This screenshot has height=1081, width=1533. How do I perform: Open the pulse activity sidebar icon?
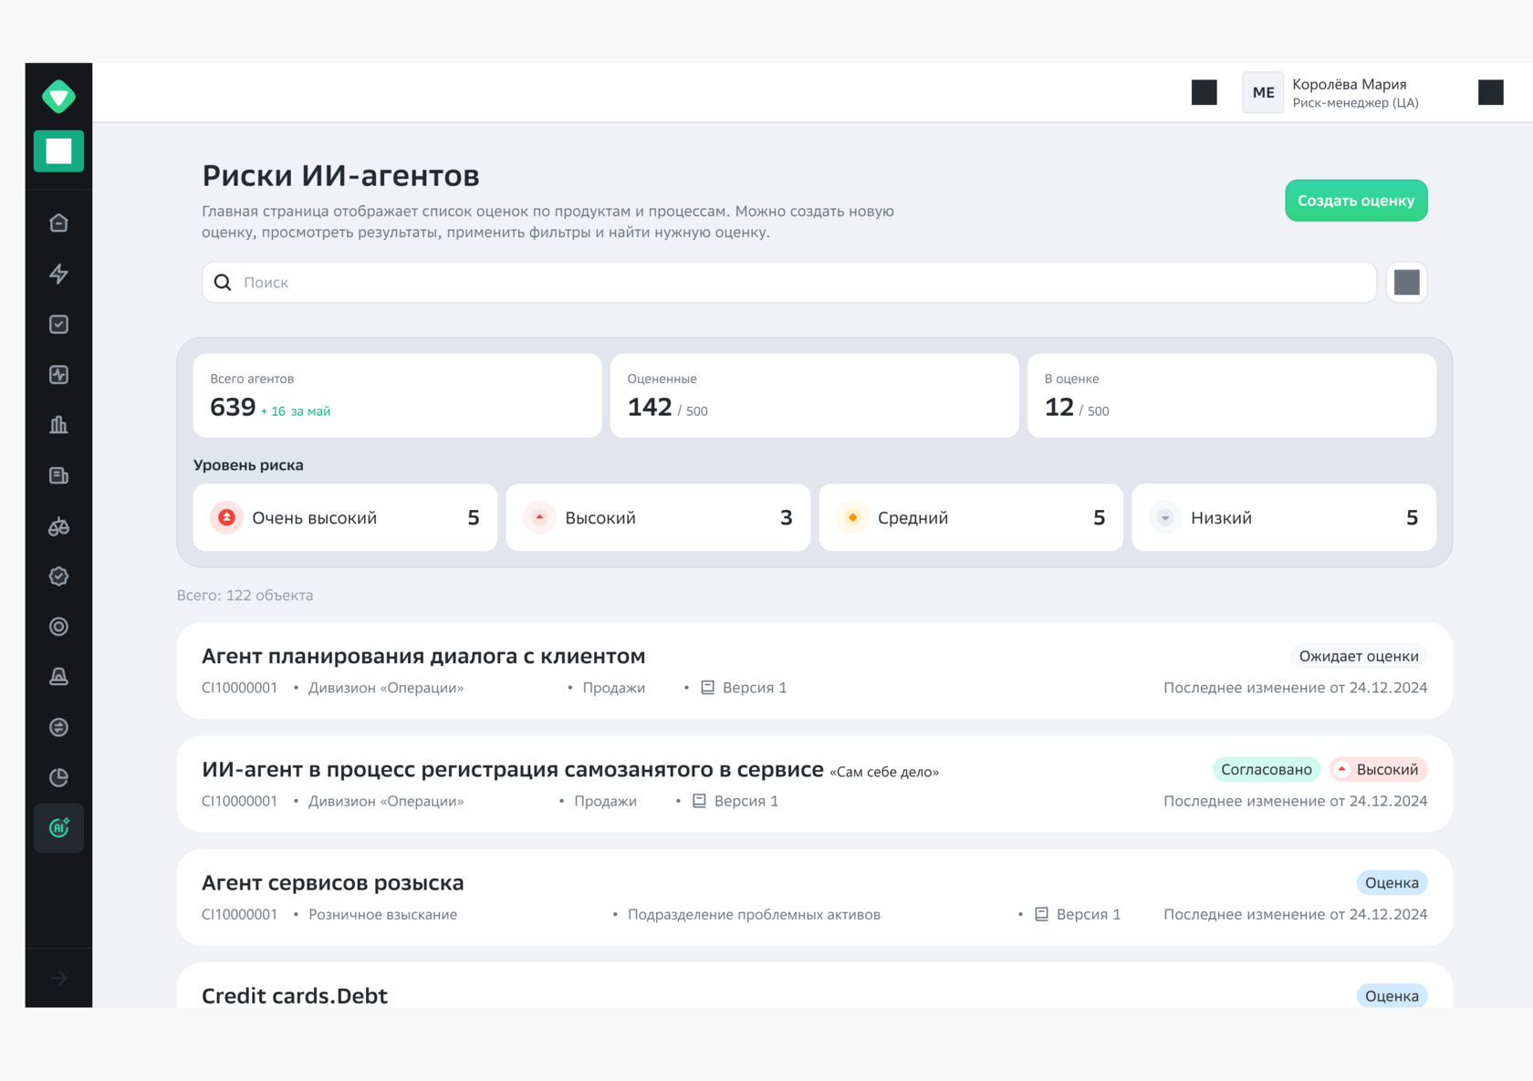[x=58, y=374]
